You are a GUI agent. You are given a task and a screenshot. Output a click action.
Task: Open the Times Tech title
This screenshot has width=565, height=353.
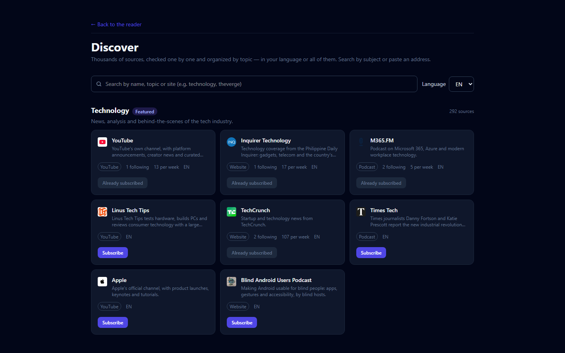tap(384, 210)
